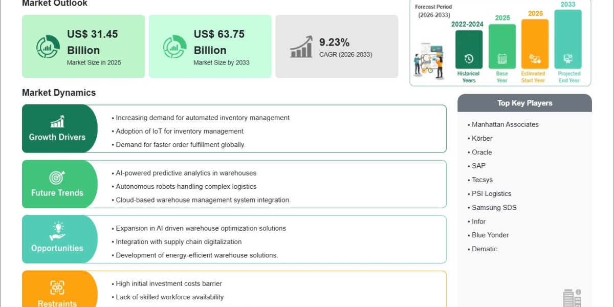Click the Base Year caption
Screen dimensions: 614x307
point(502,77)
